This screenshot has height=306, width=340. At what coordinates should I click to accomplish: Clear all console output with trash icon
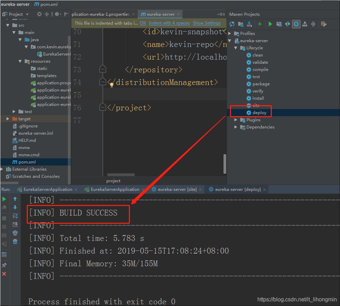click(x=15, y=242)
